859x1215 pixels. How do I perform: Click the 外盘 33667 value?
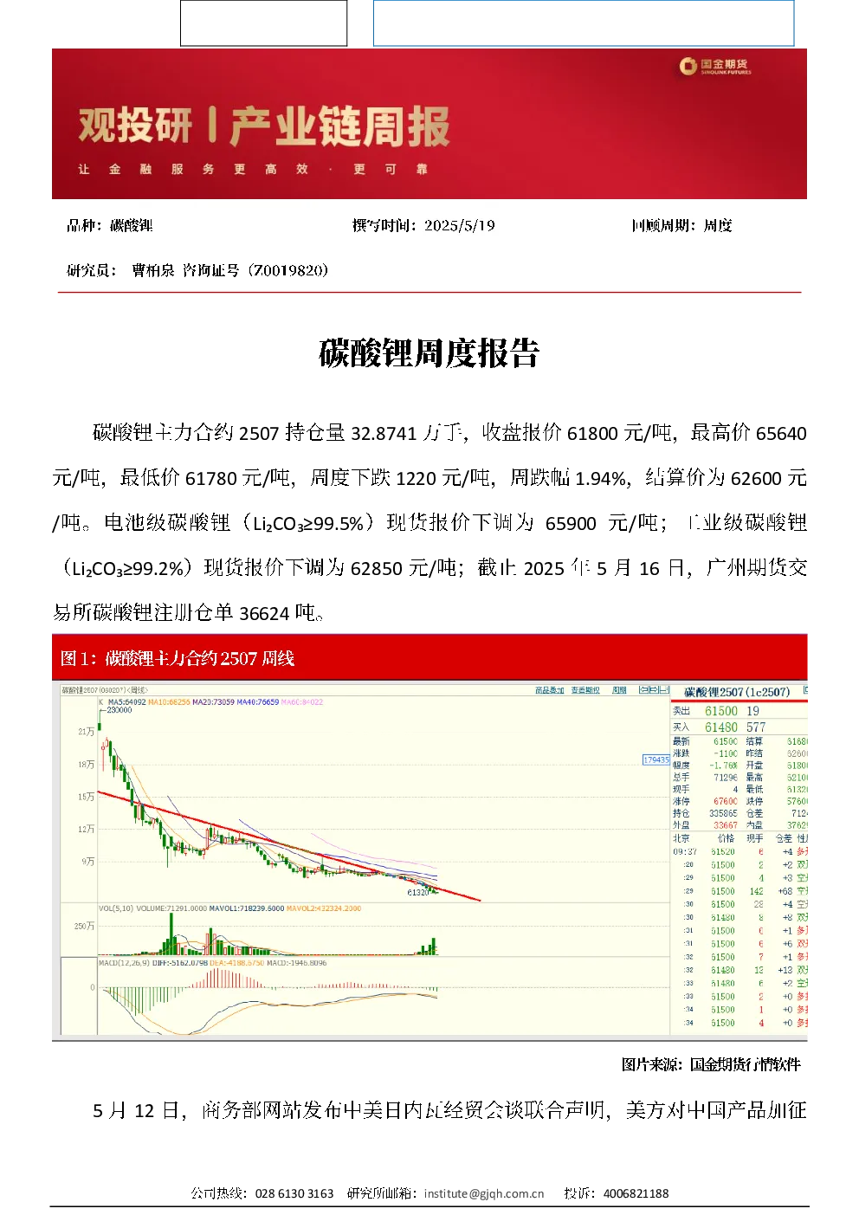[x=726, y=826]
